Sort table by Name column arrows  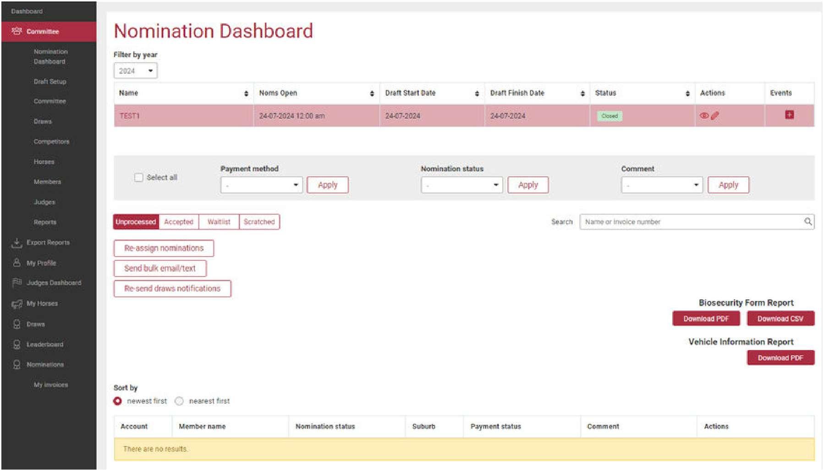pyautogui.click(x=246, y=93)
